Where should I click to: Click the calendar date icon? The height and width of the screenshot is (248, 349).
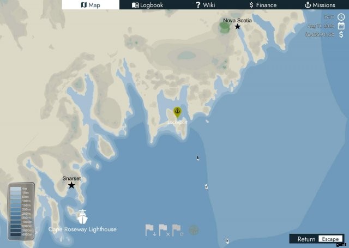341,26
